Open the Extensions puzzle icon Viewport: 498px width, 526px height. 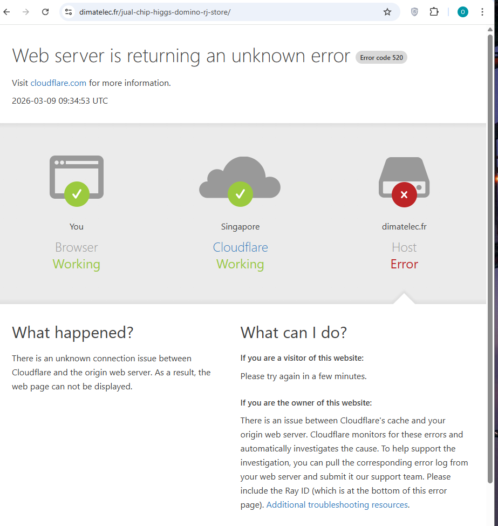click(x=434, y=12)
